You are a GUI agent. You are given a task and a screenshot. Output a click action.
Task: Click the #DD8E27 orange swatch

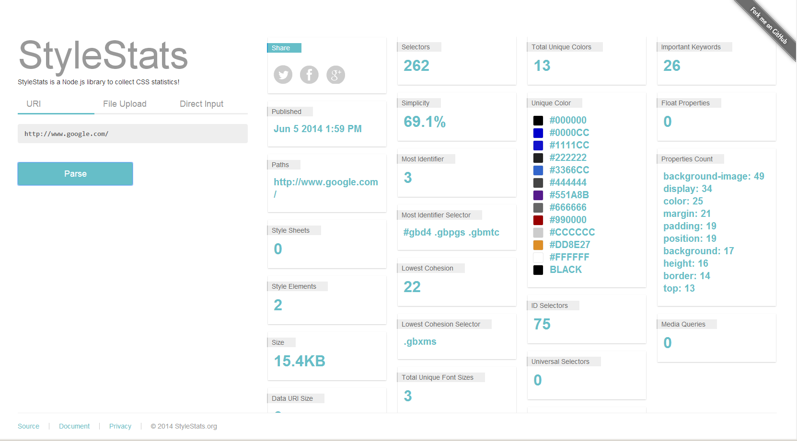pyautogui.click(x=538, y=245)
